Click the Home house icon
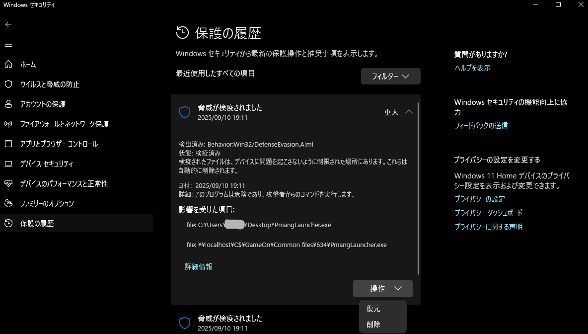 (8, 64)
